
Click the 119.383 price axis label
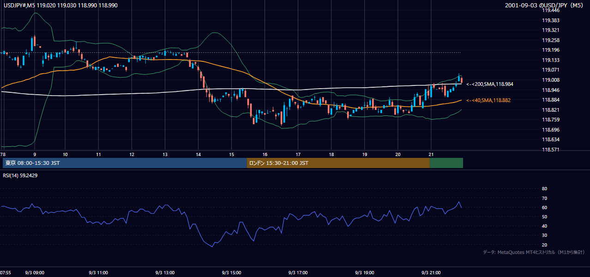[551, 20]
